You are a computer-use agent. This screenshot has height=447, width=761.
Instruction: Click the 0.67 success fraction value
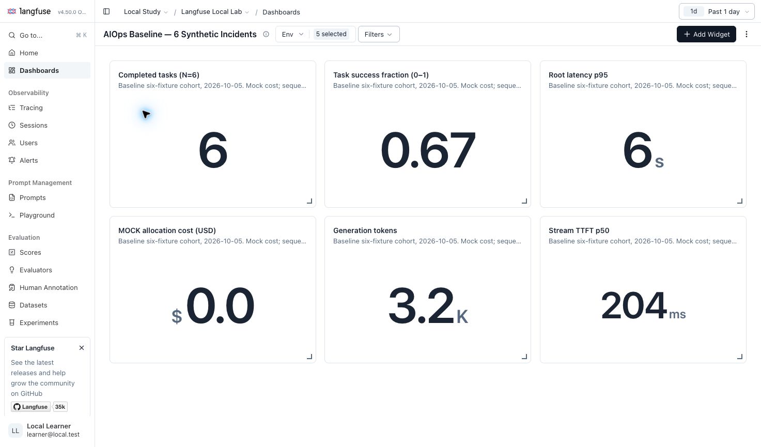tap(428, 150)
